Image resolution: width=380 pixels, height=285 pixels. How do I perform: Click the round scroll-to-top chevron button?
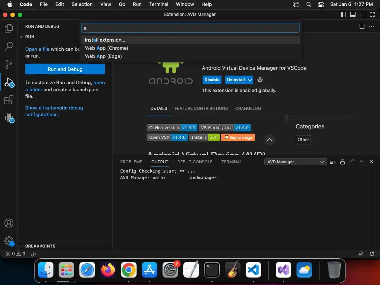click(269, 140)
